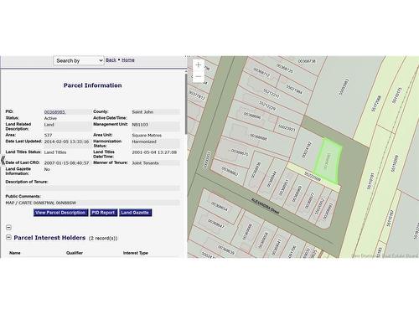Click the Square Metres area unit
419x314 pixels.
pyautogui.click(x=147, y=135)
